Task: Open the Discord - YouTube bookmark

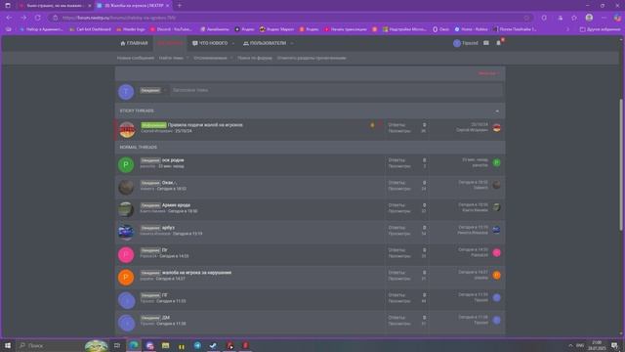Action: point(171,29)
